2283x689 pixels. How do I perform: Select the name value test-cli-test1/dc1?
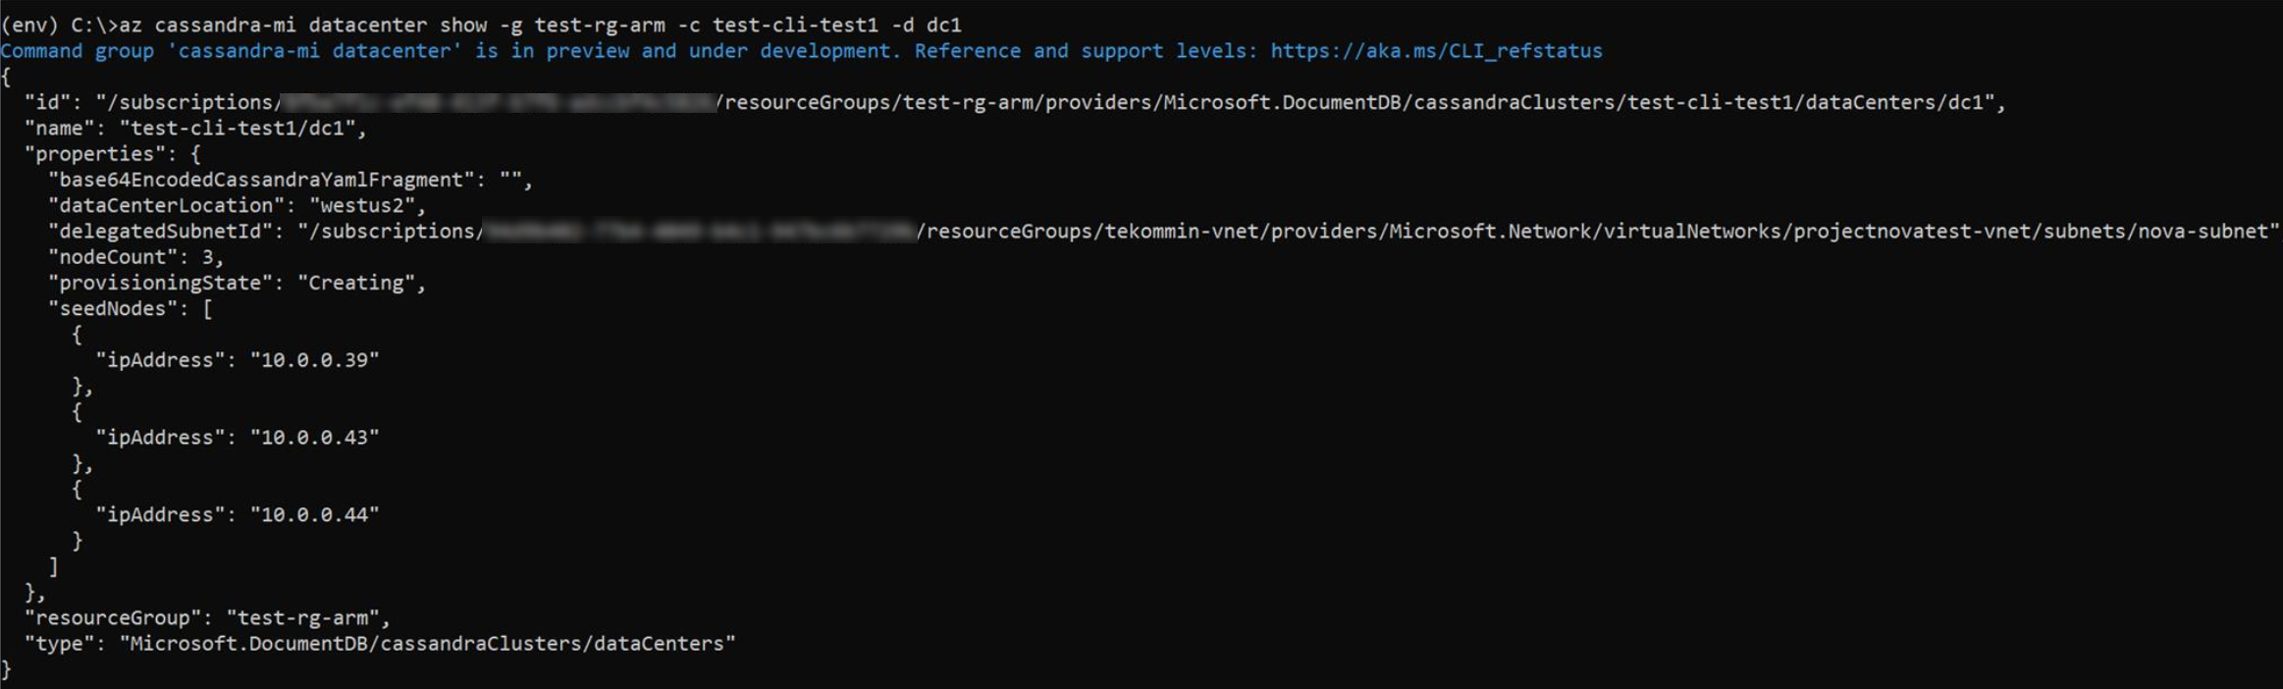pos(242,129)
